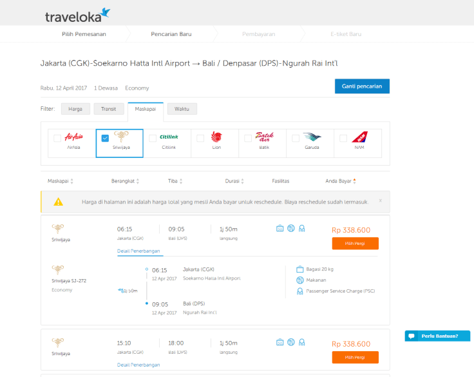Sort results by Anda Bayar price

click(x=341, y=181)
